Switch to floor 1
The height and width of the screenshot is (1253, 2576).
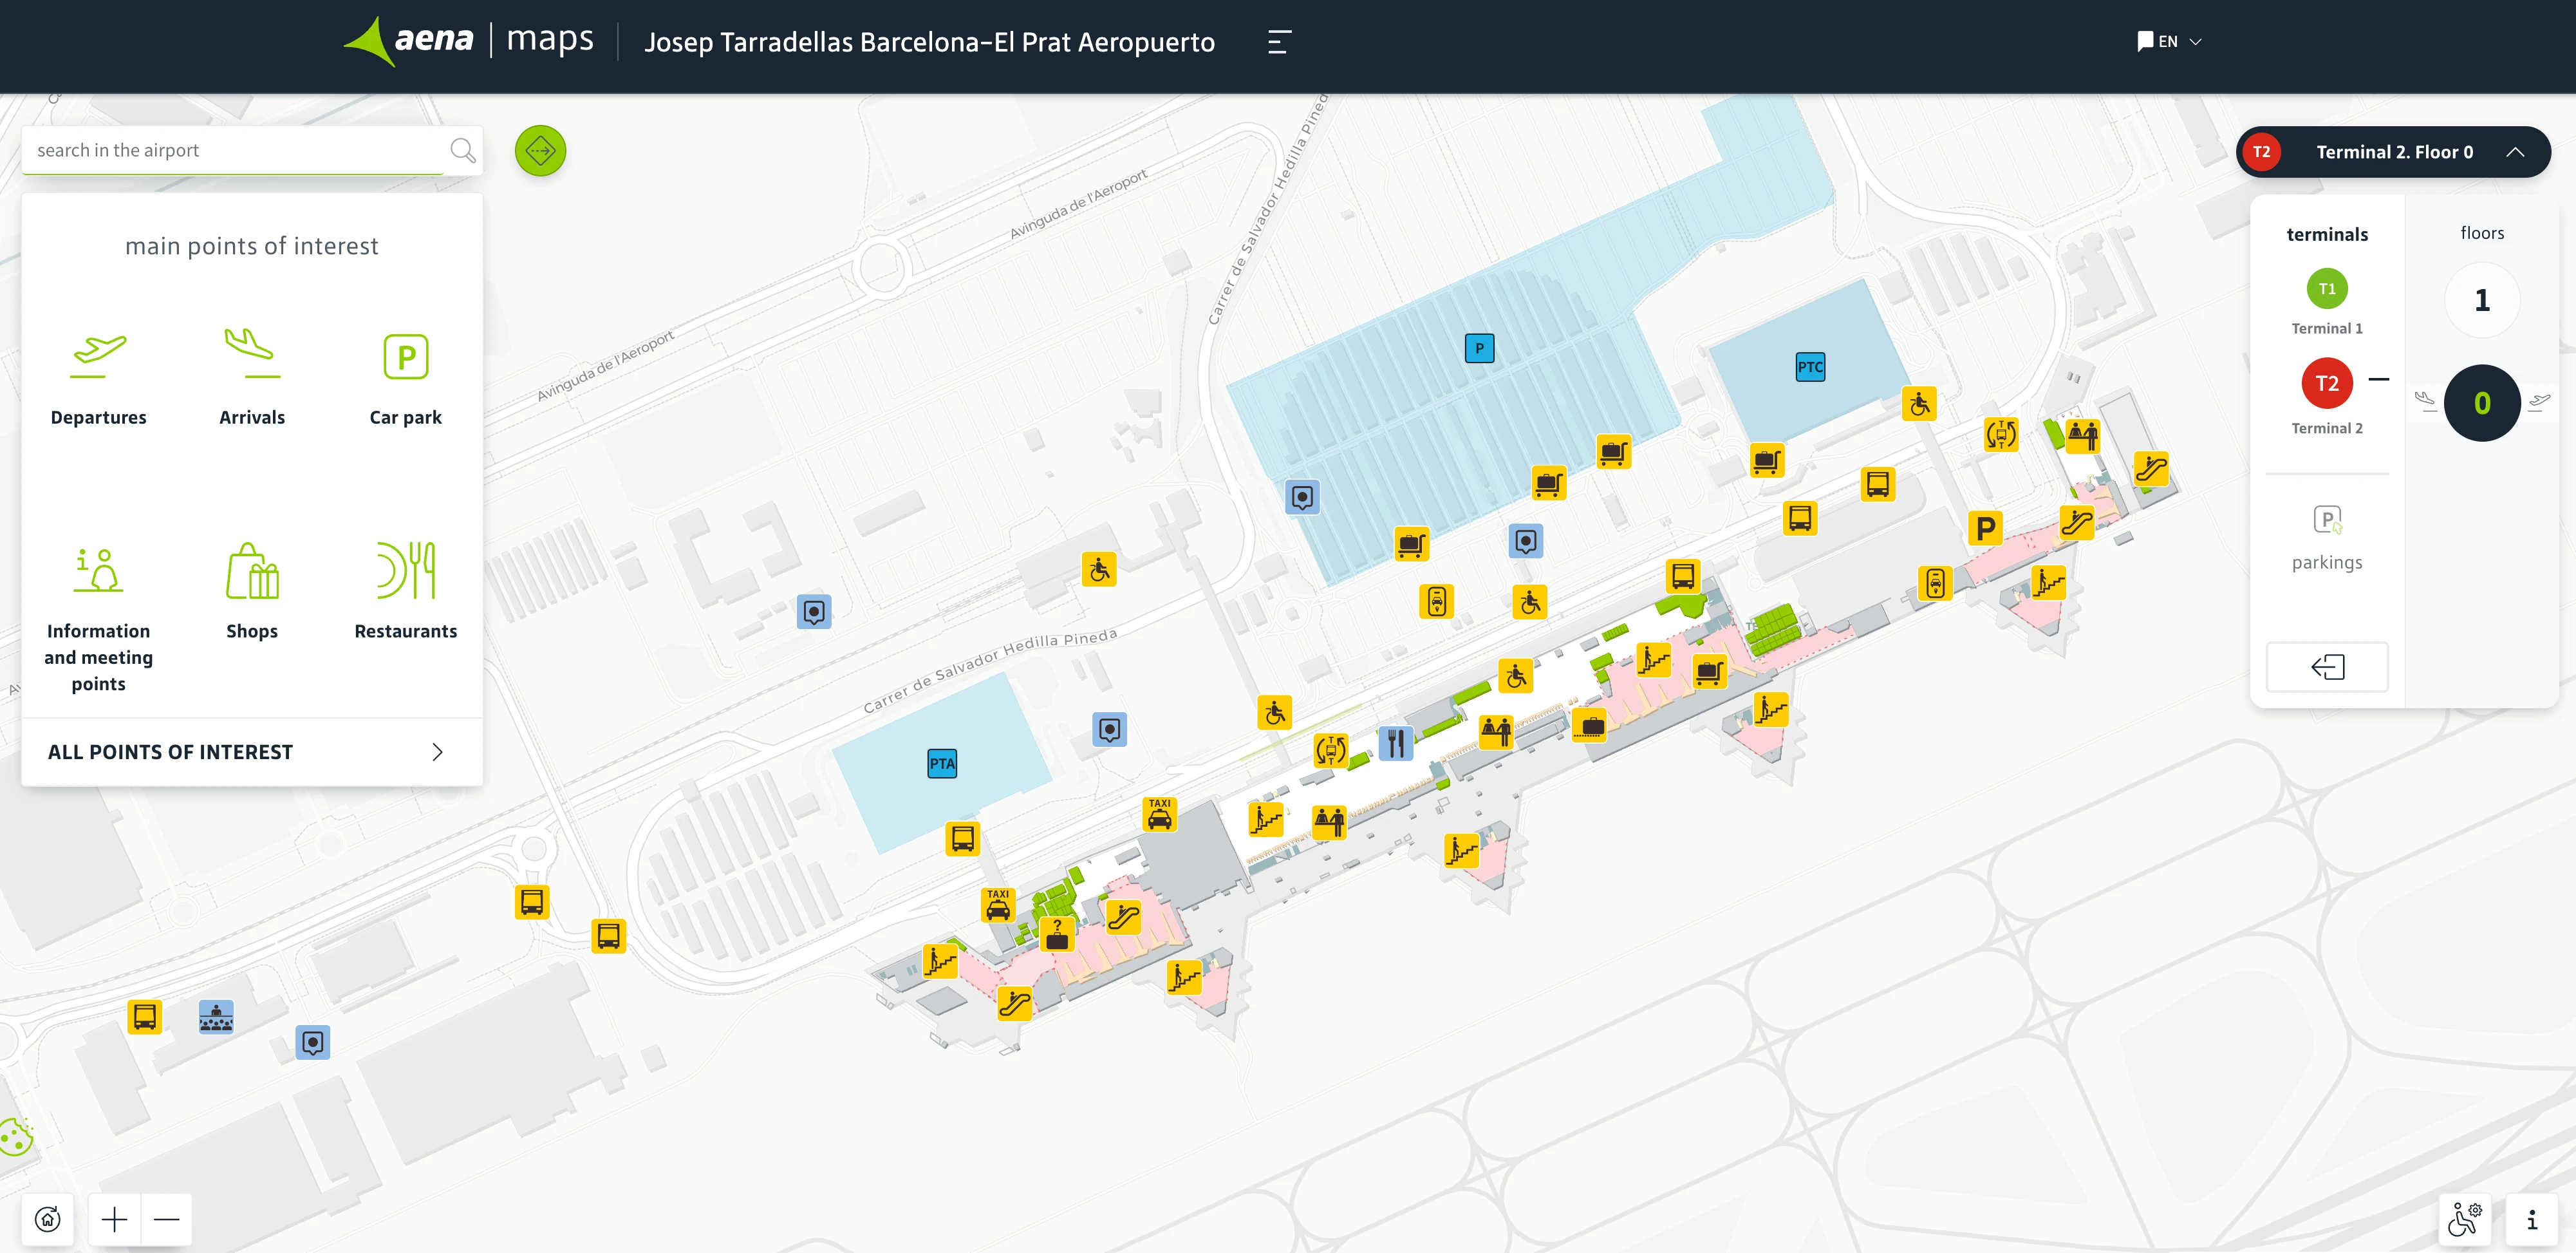pos(2481,300)
